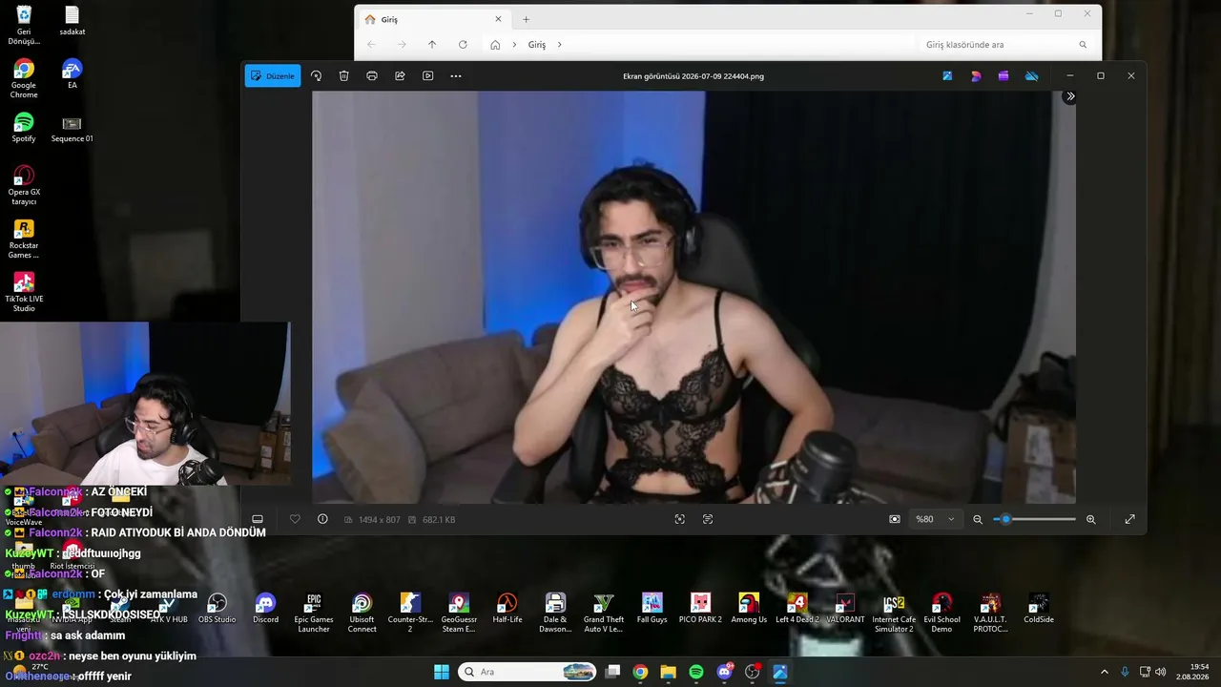Open the Düzenle edit button in Photos
The image size is (1221, 687).
tap(273, 76)
